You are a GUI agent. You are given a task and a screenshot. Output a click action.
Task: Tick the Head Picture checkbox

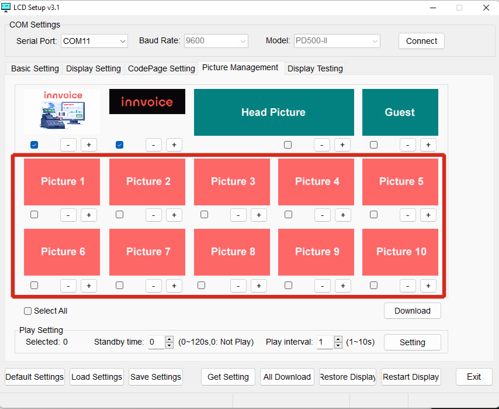pyautogui.click(x=288, y=145)
